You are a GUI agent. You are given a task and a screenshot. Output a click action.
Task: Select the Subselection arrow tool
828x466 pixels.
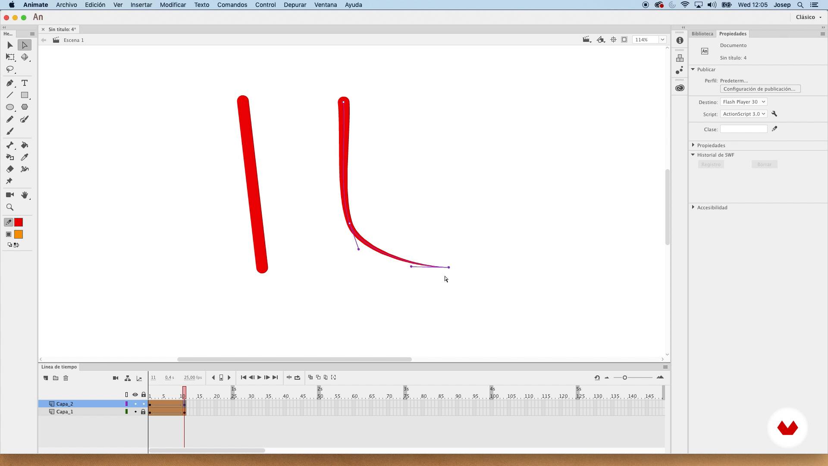tap(25, 45)
